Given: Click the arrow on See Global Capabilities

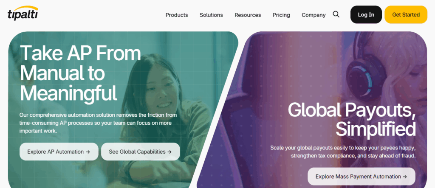Looking at the screenshot, I should pyautogui.click(x=169, y=152).
